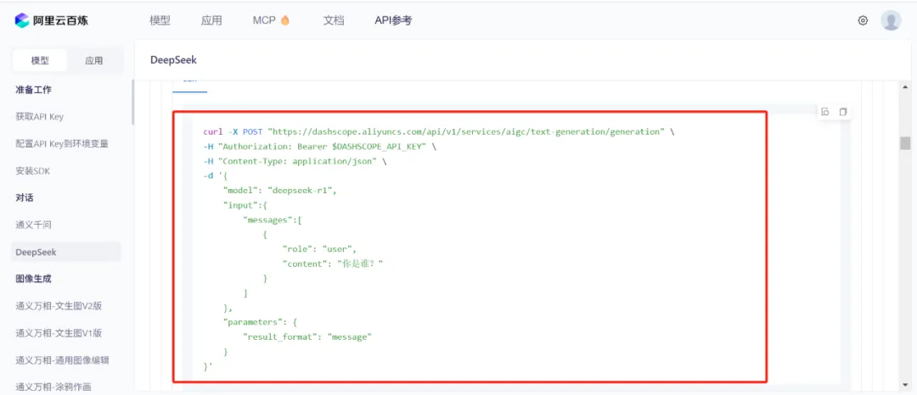Image resolution: width=917 pixels, height=395 pixels.
Task: Open 获取API Key in the sidebar
Action: pyautogui.click(x=39, y=117)
